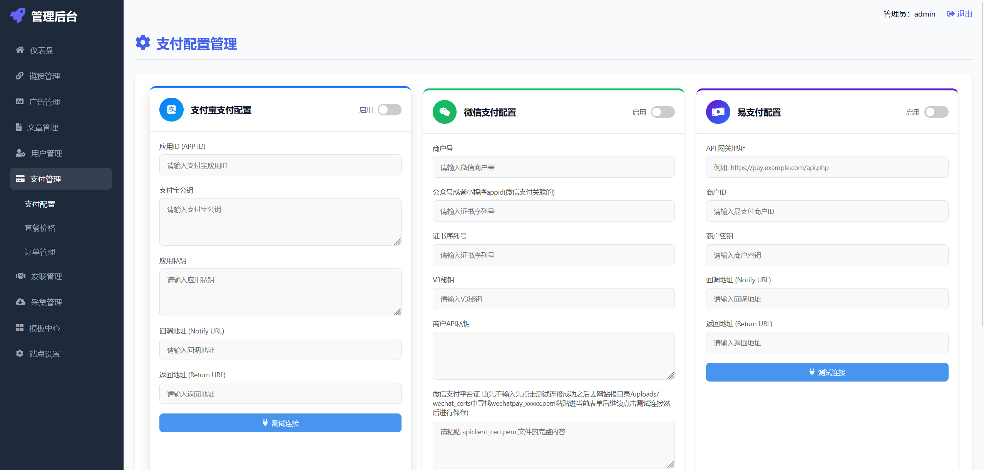This screenshot has width=984, height=470.
Task: Open the 订单管理 menu item
Action: coord(40,252)
